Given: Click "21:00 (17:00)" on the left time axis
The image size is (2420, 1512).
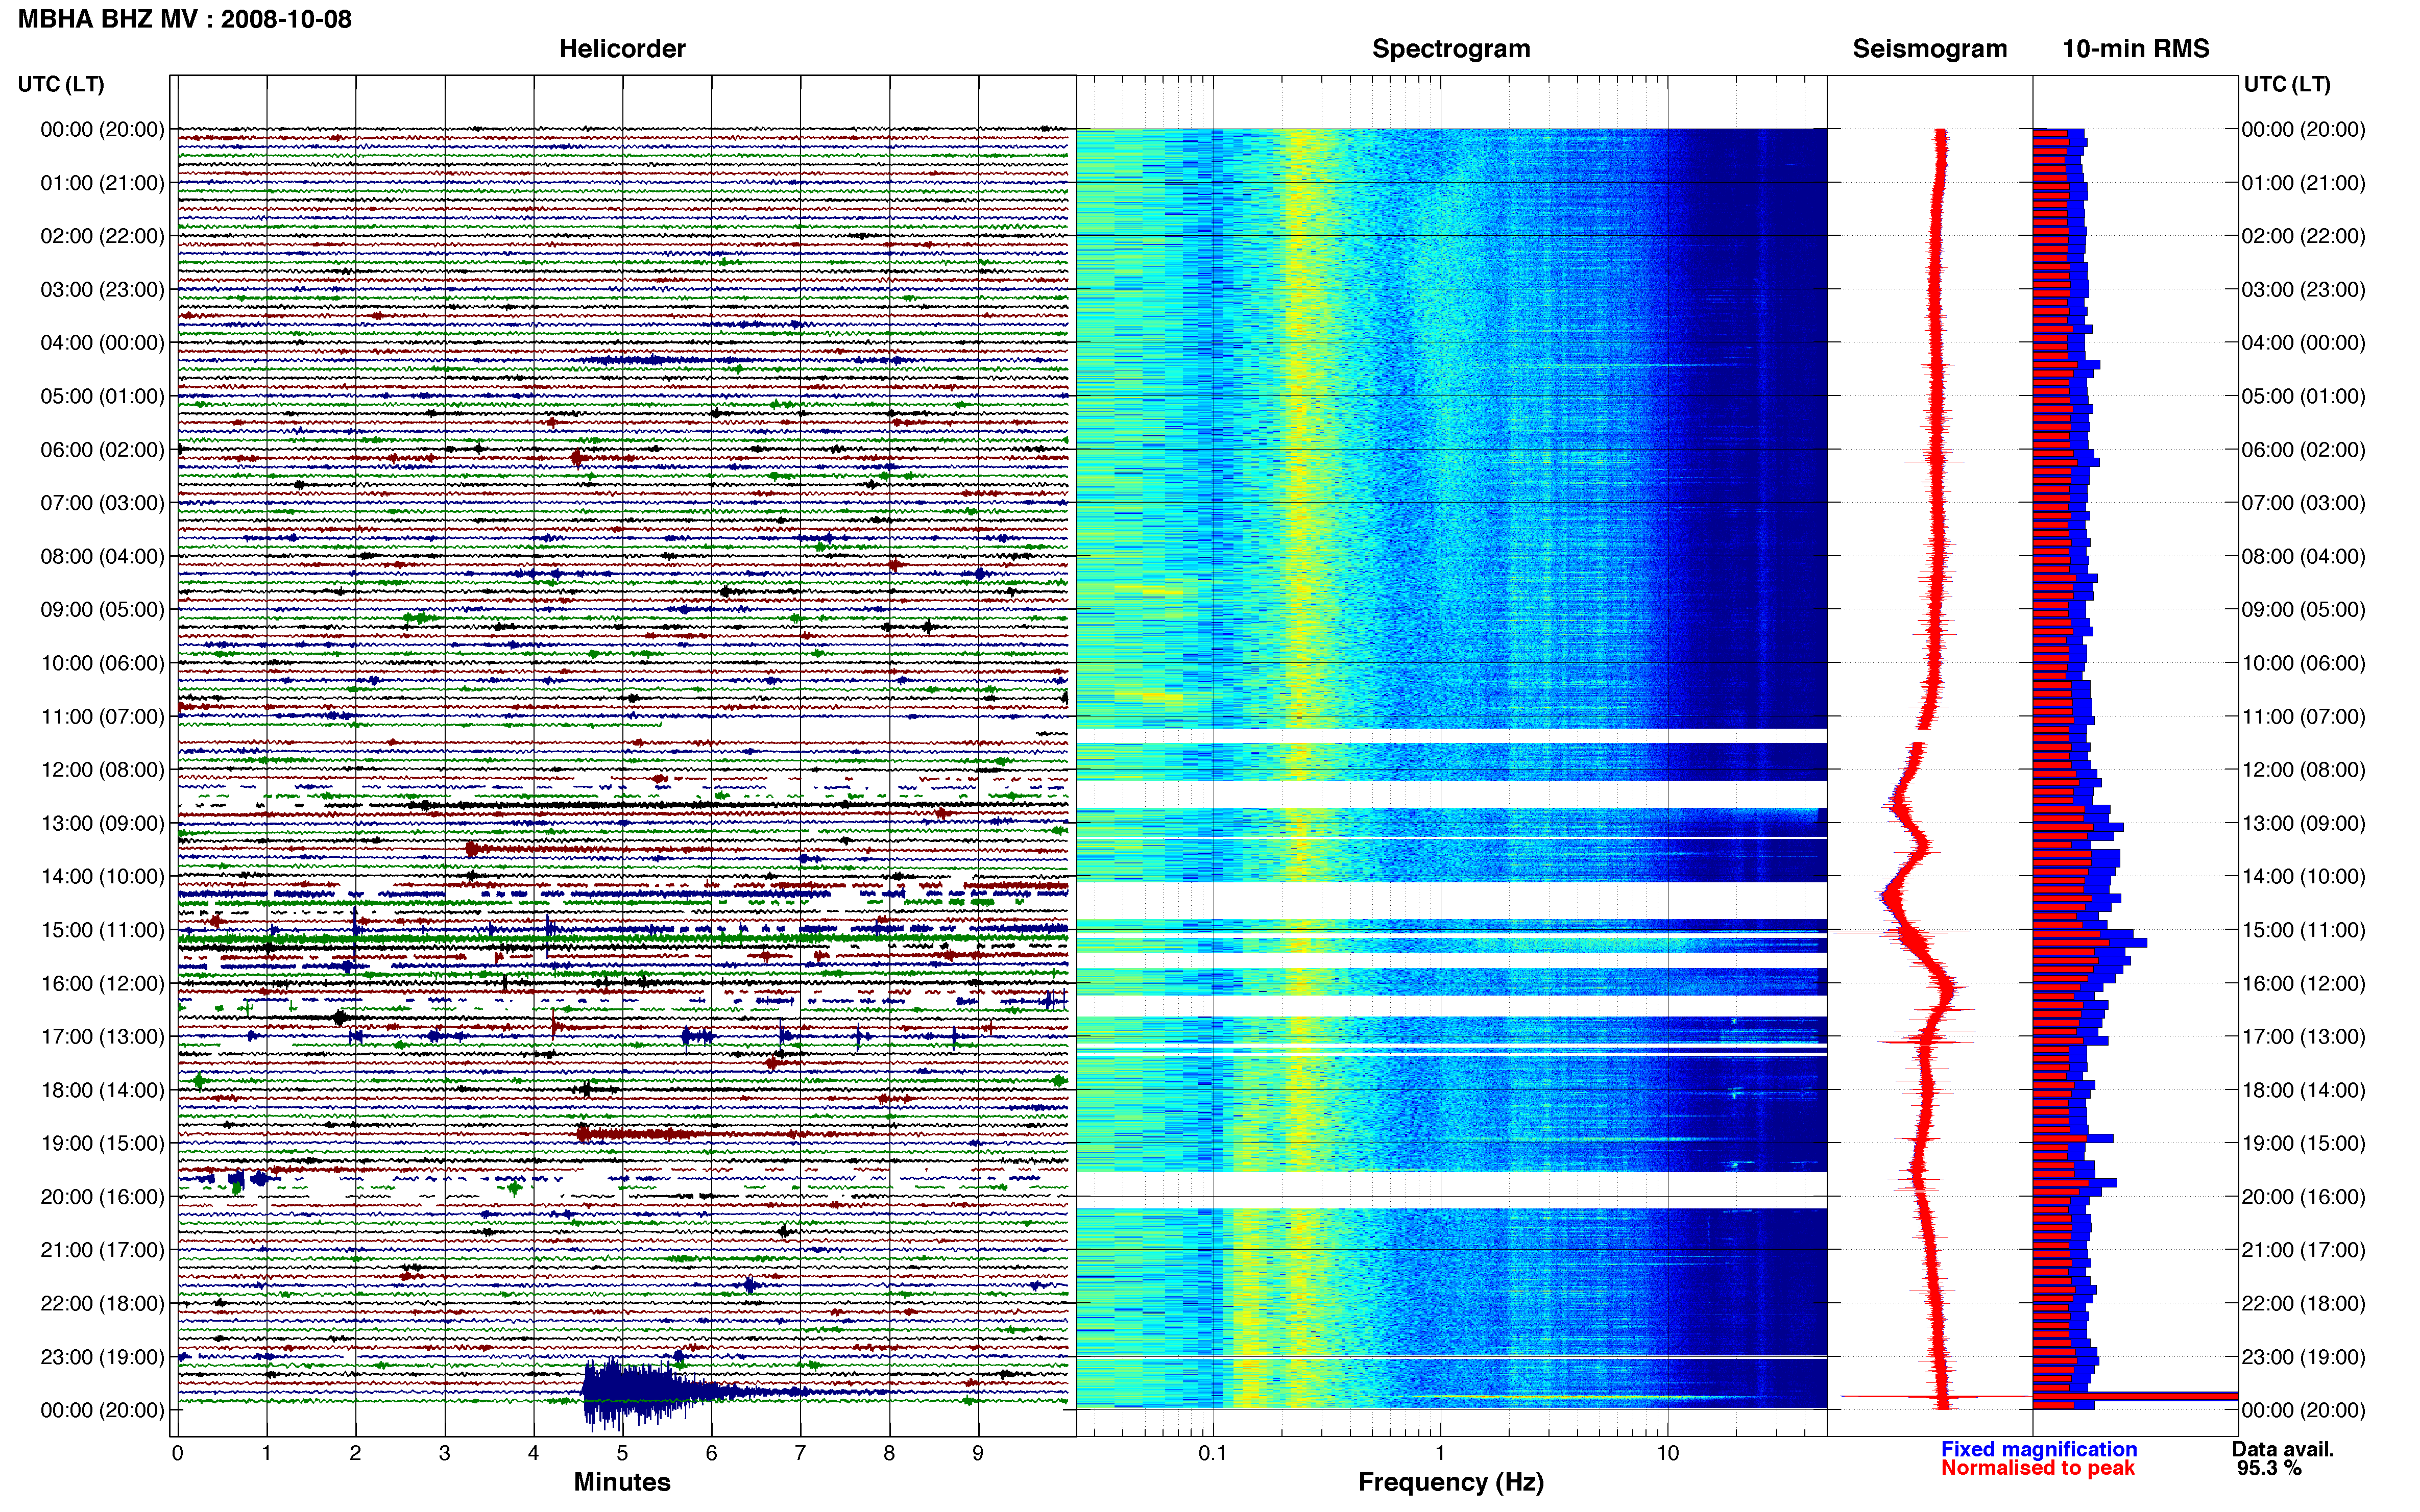Looking at the screenshot, I should click(x=102, y=1250).
